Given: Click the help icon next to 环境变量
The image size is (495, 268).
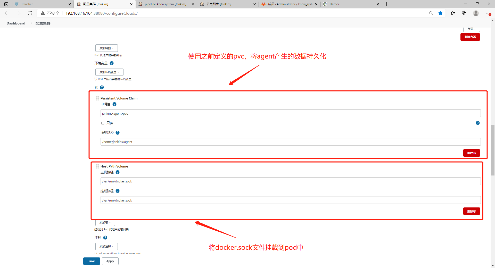Looking at the screenshot, I should pos(112,63).
